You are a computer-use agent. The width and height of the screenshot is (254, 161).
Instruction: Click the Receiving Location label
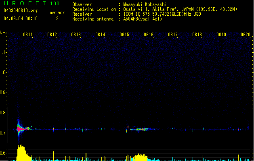point(94,9)
